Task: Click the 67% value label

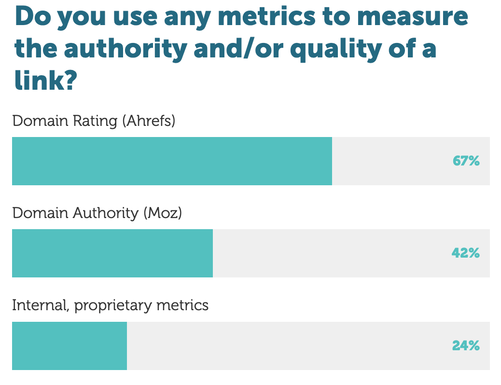Action: pos(466,161)
